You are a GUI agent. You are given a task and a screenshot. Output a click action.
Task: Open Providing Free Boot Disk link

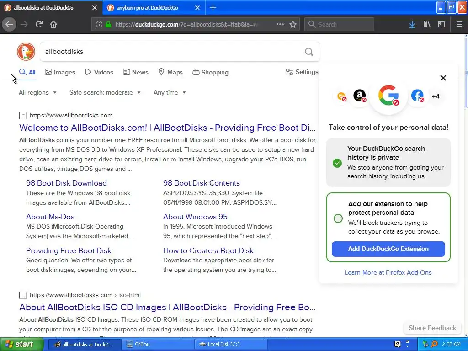[x=69, y=251]
